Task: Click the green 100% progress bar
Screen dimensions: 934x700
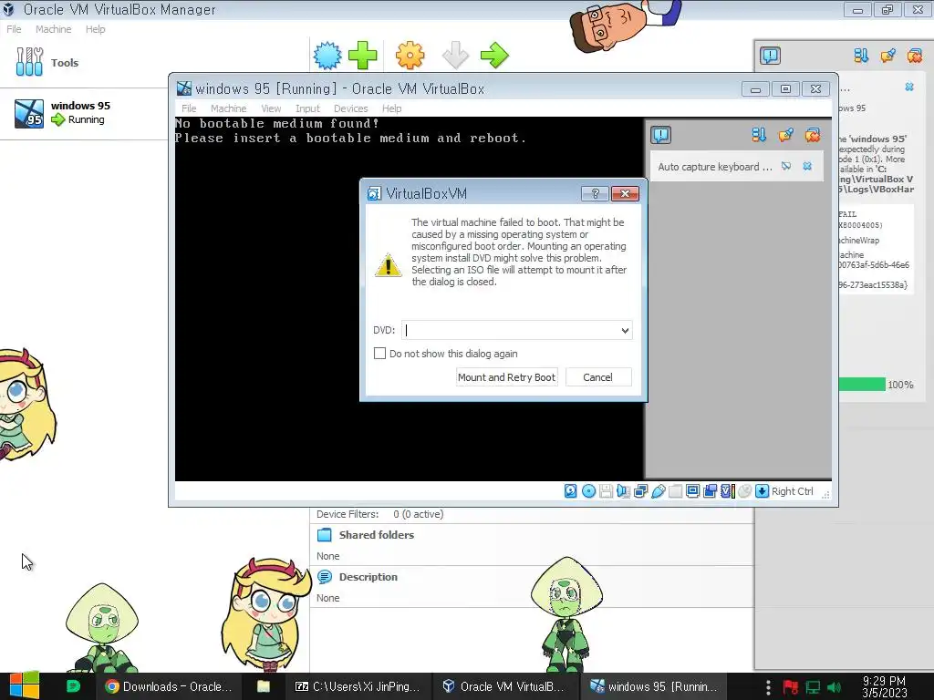Action: [862, 385]
